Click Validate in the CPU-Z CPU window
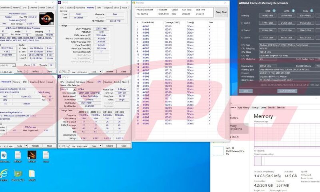The height and width of the screenshot is (192, 320). coord(35,72)
